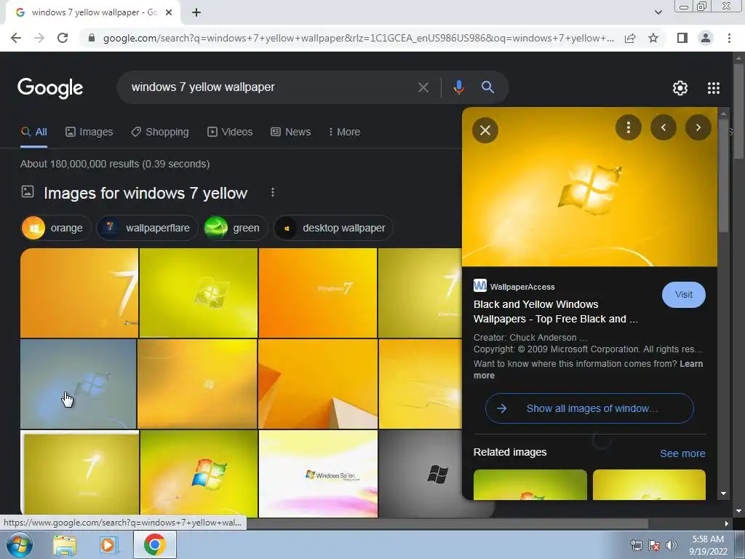Open the Windows Start menu

tap(20, 544)
